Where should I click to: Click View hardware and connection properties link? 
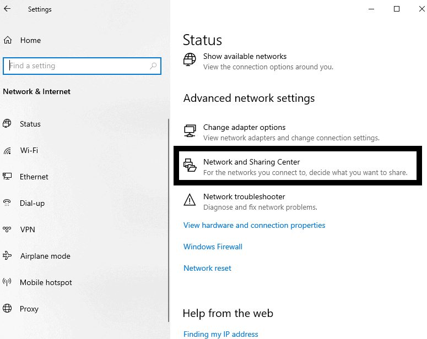pyautogui.click(x=254, y=225)
